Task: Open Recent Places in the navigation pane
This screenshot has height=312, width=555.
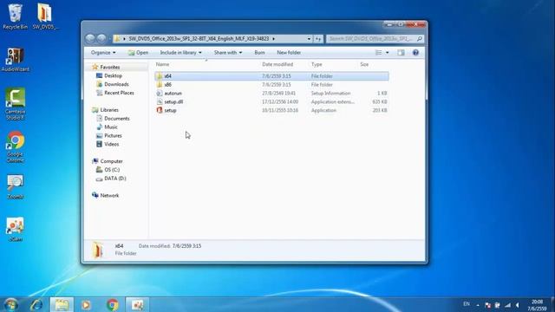Action: tap(119, 93)
